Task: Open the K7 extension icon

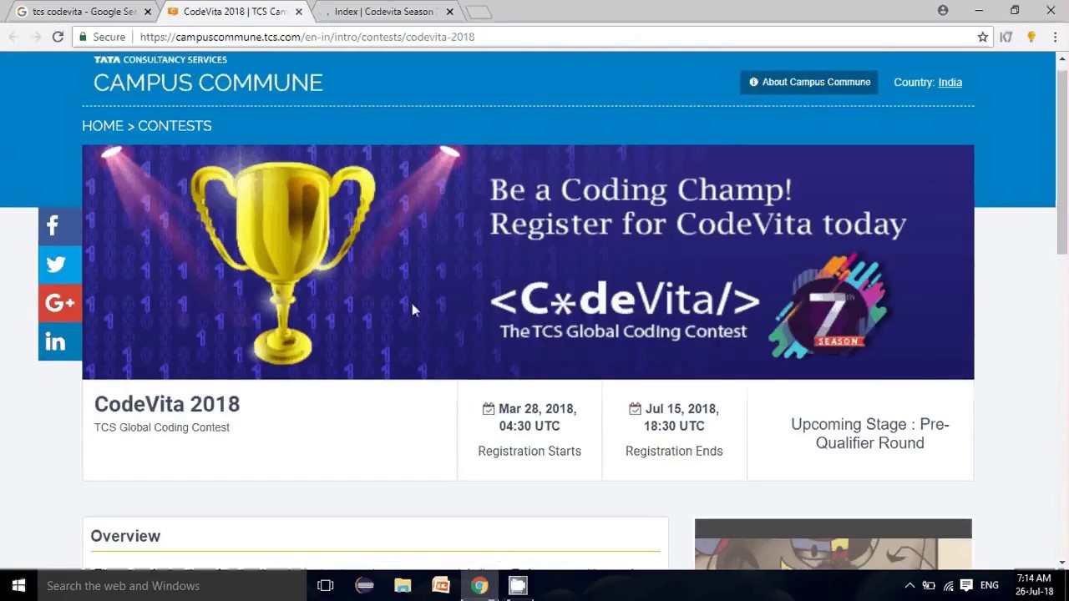Action: click(x=1006, y=37)
